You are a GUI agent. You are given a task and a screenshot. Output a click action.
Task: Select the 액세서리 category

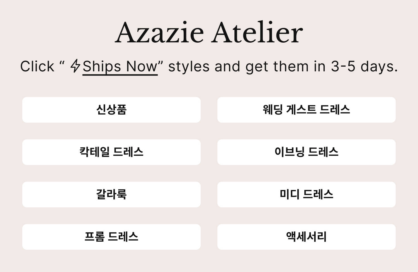(307, 237)
